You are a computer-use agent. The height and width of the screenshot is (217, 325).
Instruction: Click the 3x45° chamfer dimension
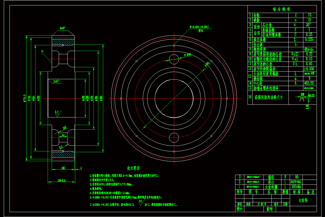63,28
